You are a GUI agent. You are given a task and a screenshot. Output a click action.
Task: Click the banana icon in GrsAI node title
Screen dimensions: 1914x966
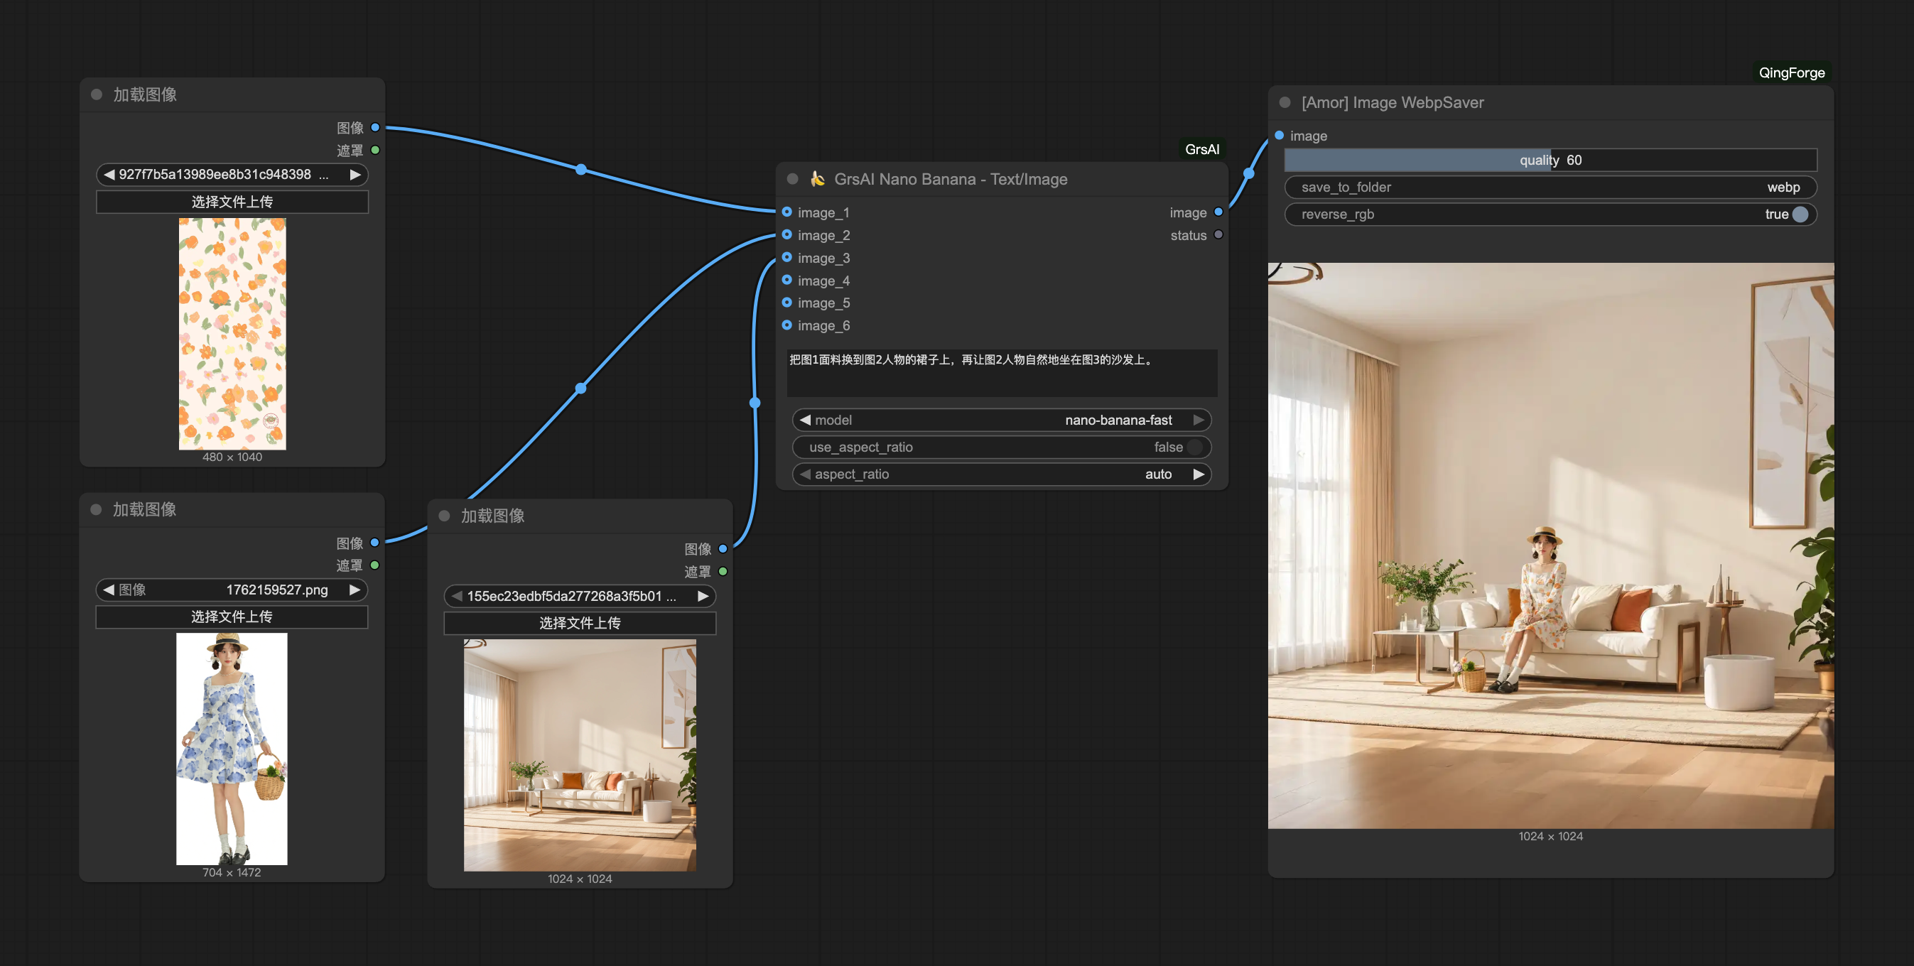(817, 178)
